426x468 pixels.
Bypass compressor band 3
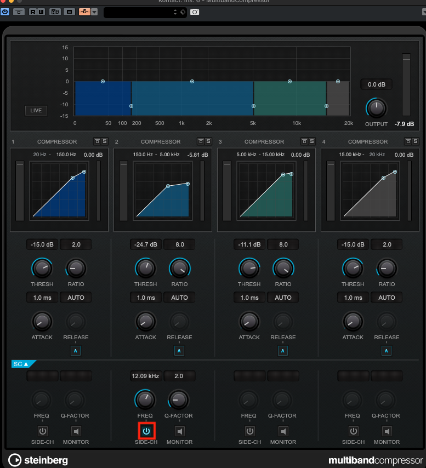(304, 141)
